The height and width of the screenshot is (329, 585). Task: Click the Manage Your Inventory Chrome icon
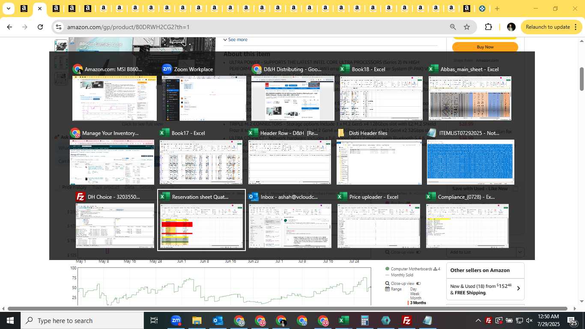tap(75, 133)
